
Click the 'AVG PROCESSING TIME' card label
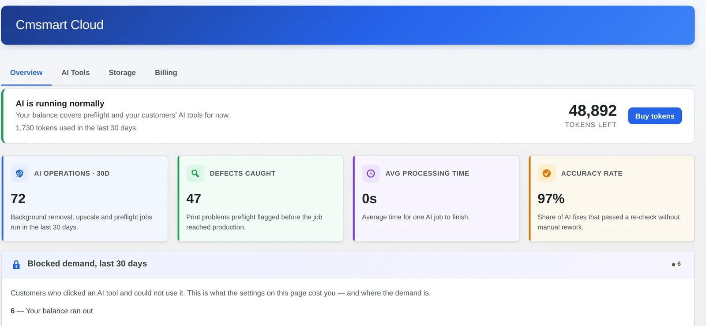point(427,174)
